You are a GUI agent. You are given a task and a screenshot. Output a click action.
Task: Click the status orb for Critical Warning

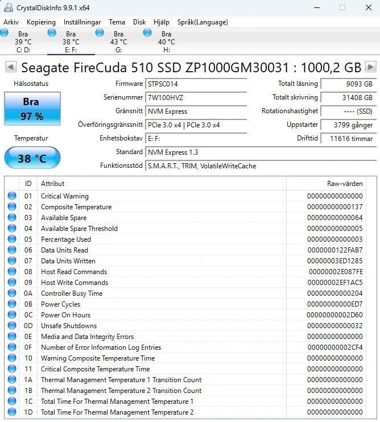point(12,196)
